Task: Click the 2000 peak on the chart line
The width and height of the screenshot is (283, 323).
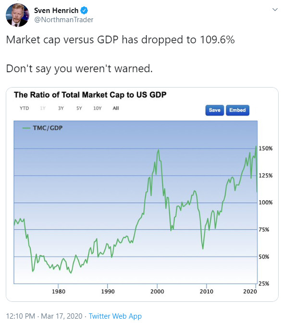Action: (158, 150)
